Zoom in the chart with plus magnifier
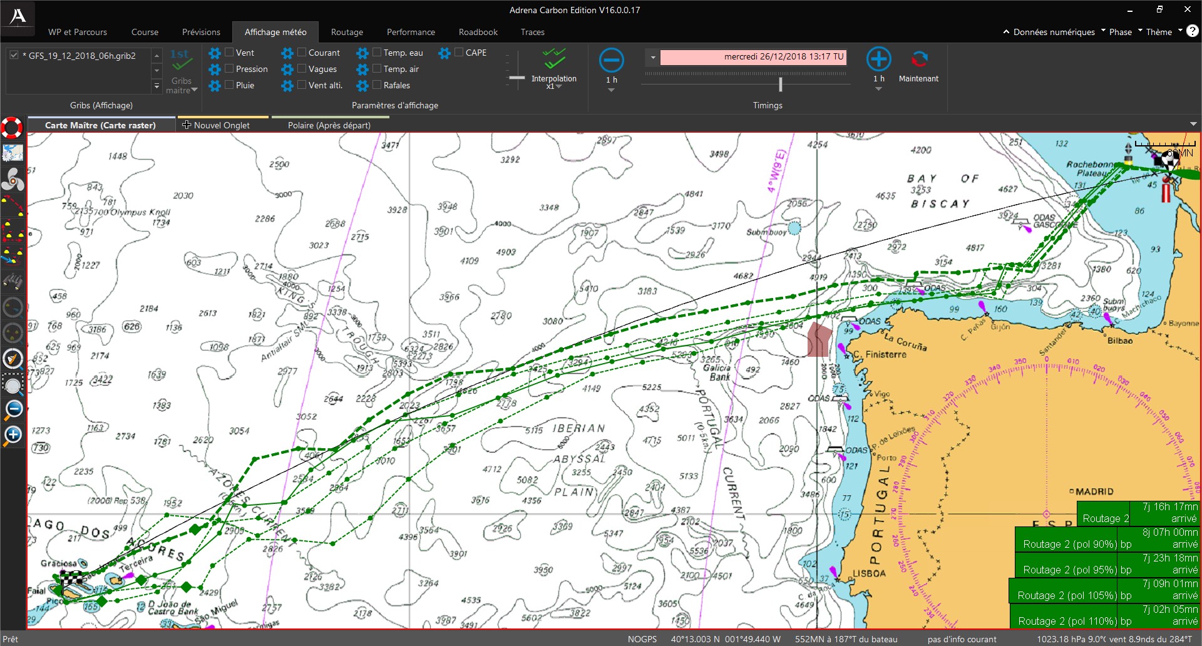The width and height of the screenshot is (1202, 646). point(13,435)
